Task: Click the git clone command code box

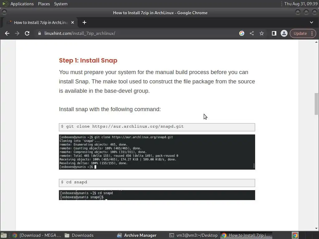Action: point(157,127)
